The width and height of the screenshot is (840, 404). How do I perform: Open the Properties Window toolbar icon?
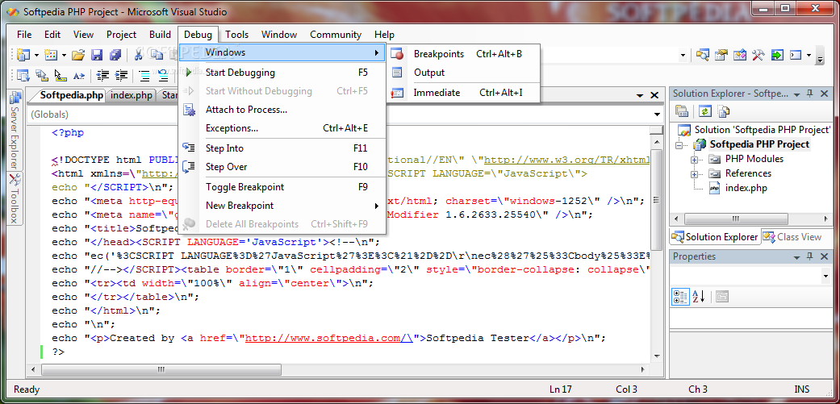click(721, 55)
